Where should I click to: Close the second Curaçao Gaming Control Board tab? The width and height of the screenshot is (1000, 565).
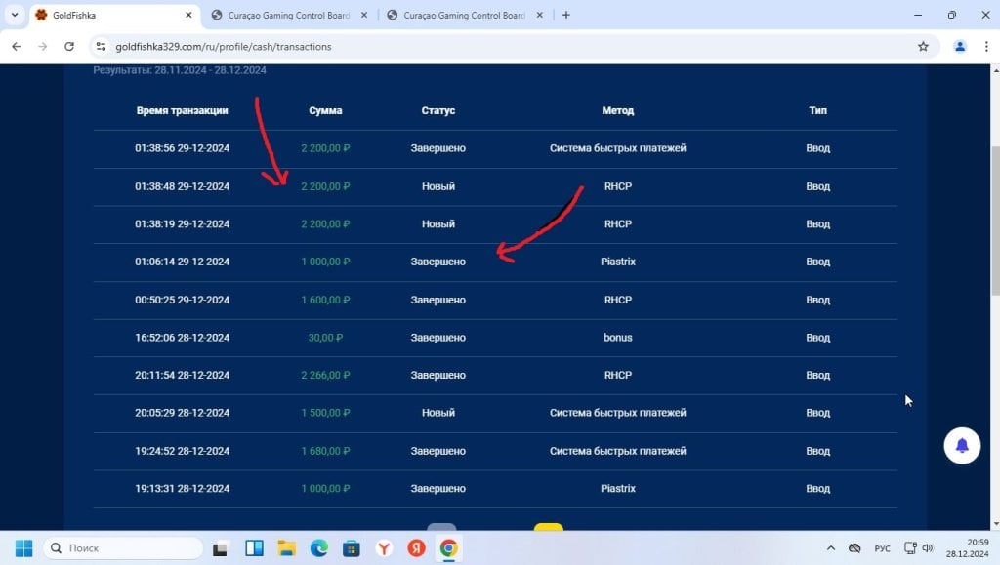tap(539, 15)
